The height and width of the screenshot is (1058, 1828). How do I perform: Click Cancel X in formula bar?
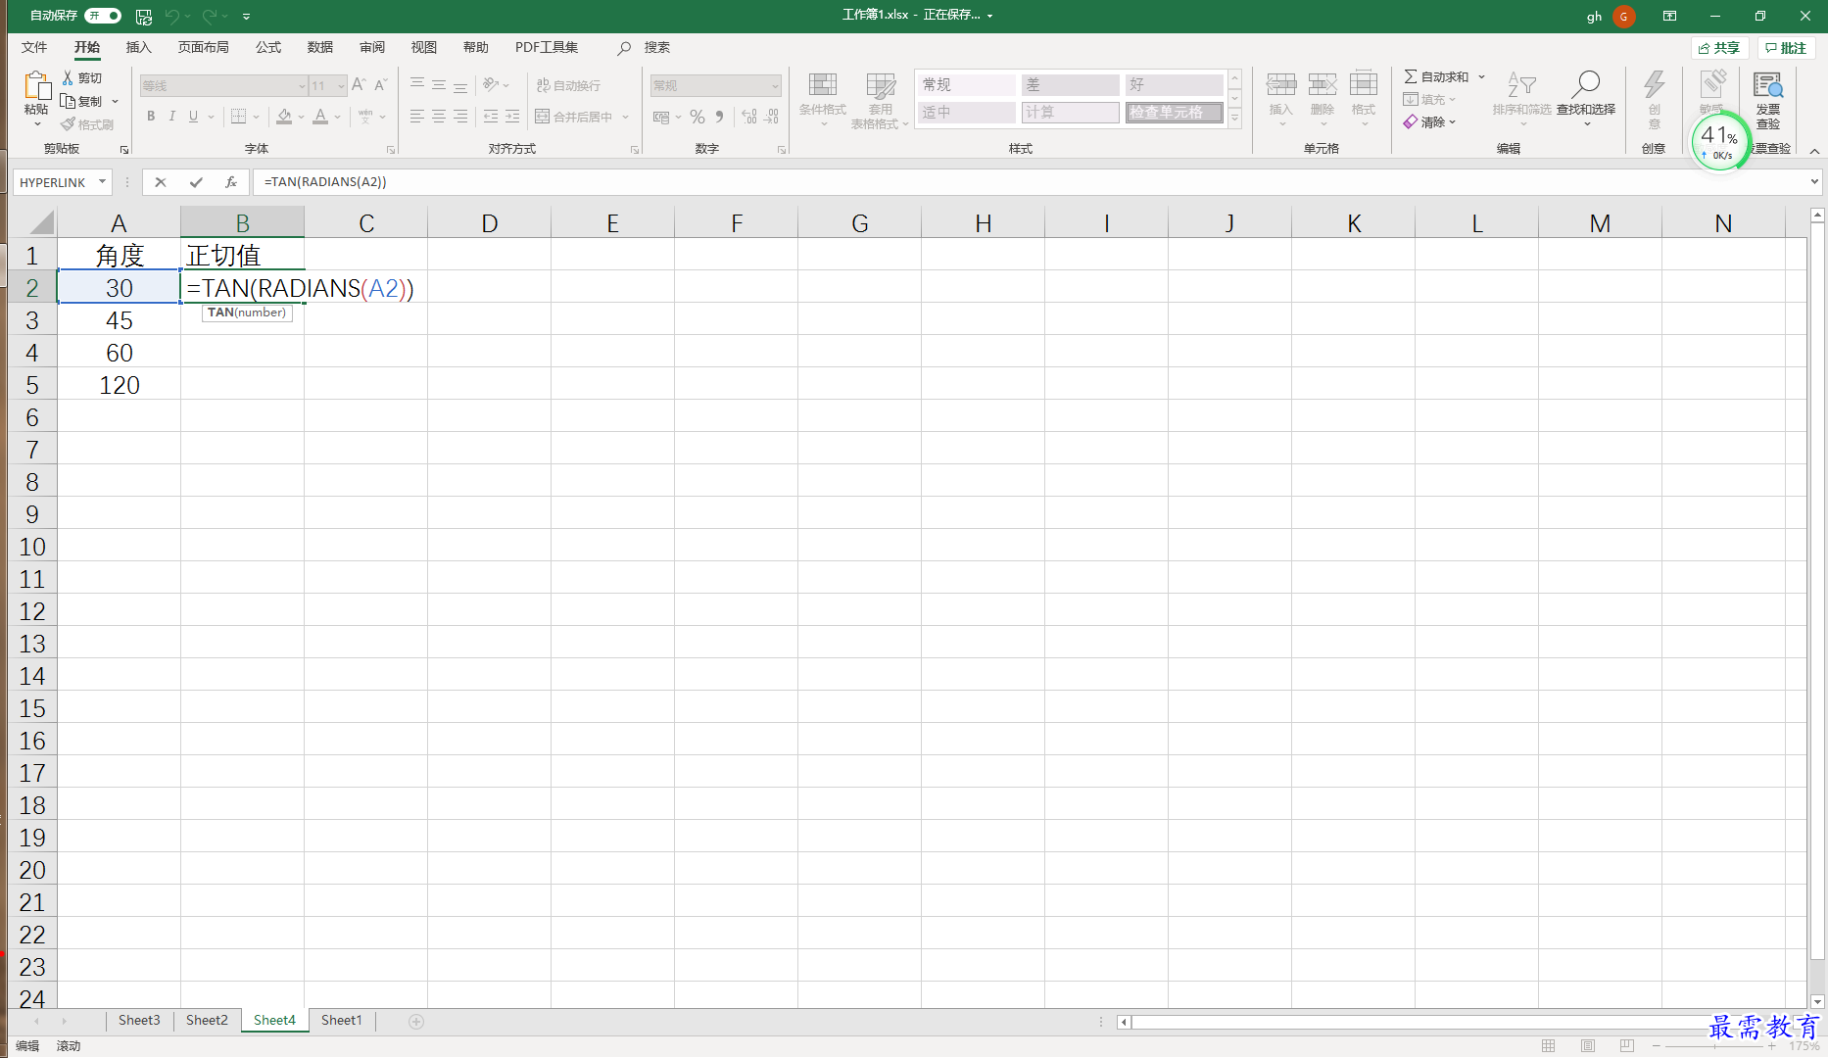pyautogui.click(x=161, y=182)
